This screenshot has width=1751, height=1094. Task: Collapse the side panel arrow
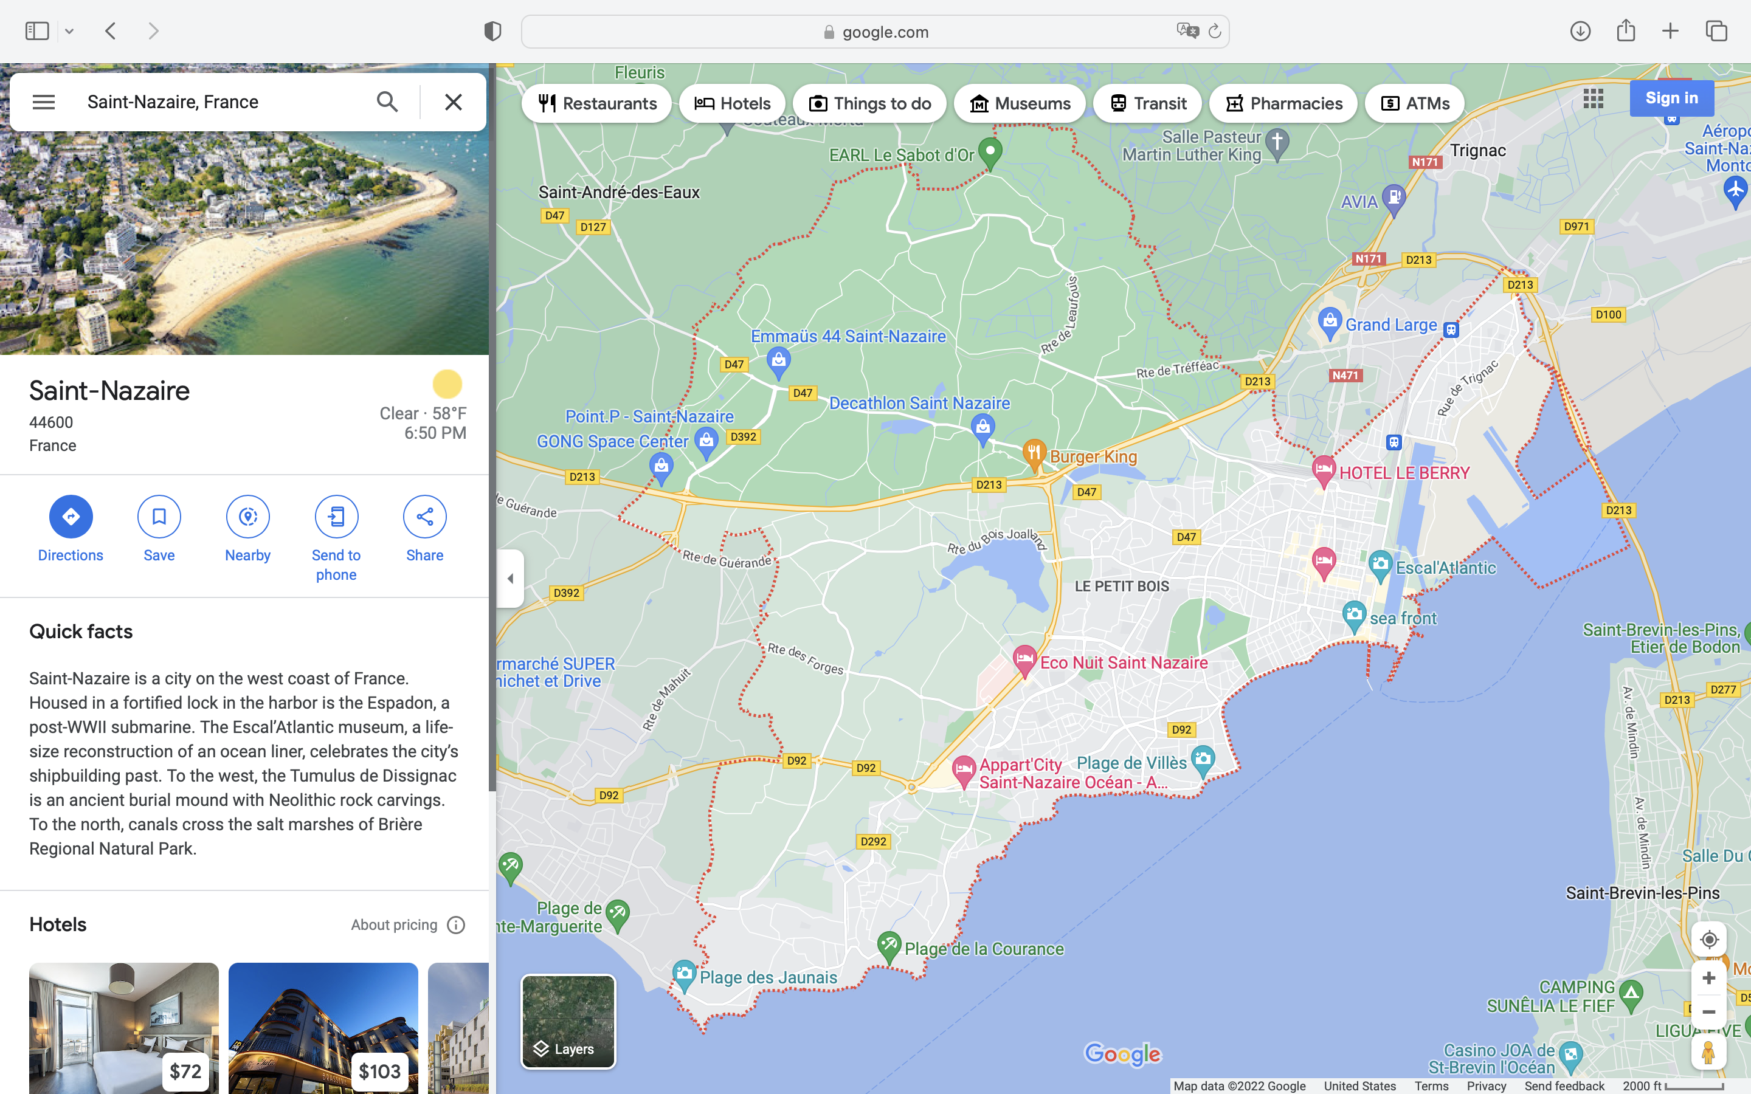pyautogui.click(x=510, y=578)
